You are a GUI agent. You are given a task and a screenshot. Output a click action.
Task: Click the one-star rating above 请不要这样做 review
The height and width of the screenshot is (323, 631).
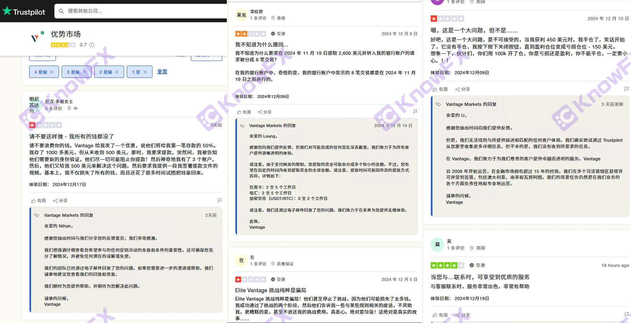[x=45, y=125]
